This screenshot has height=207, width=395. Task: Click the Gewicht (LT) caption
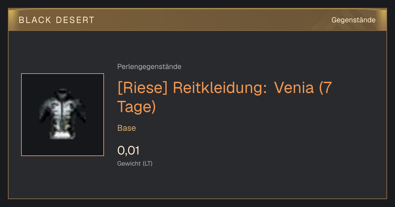tap(135, 163)
